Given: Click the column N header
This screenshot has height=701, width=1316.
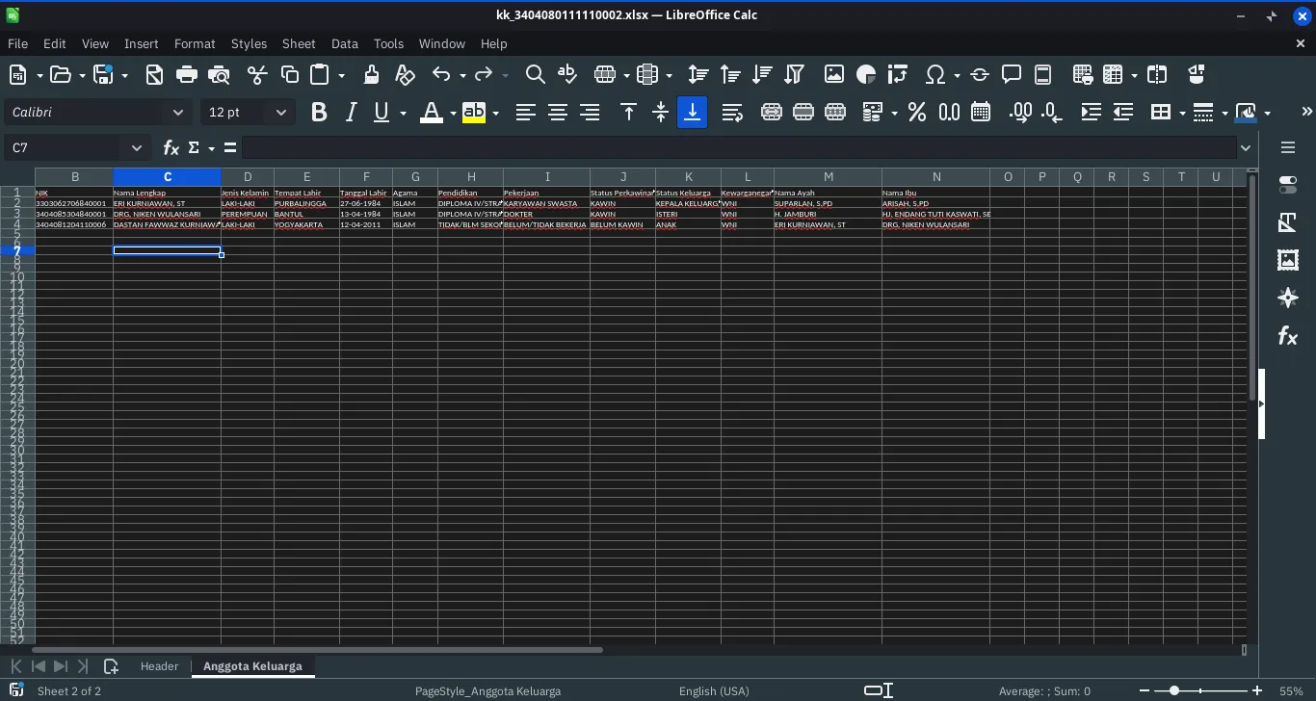Looking at the screenshot, I should 935,177.
